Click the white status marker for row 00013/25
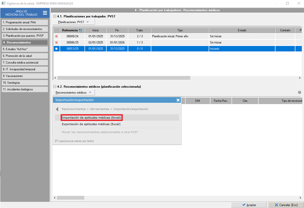Viewport: 304px width, 208px height. 56,49
